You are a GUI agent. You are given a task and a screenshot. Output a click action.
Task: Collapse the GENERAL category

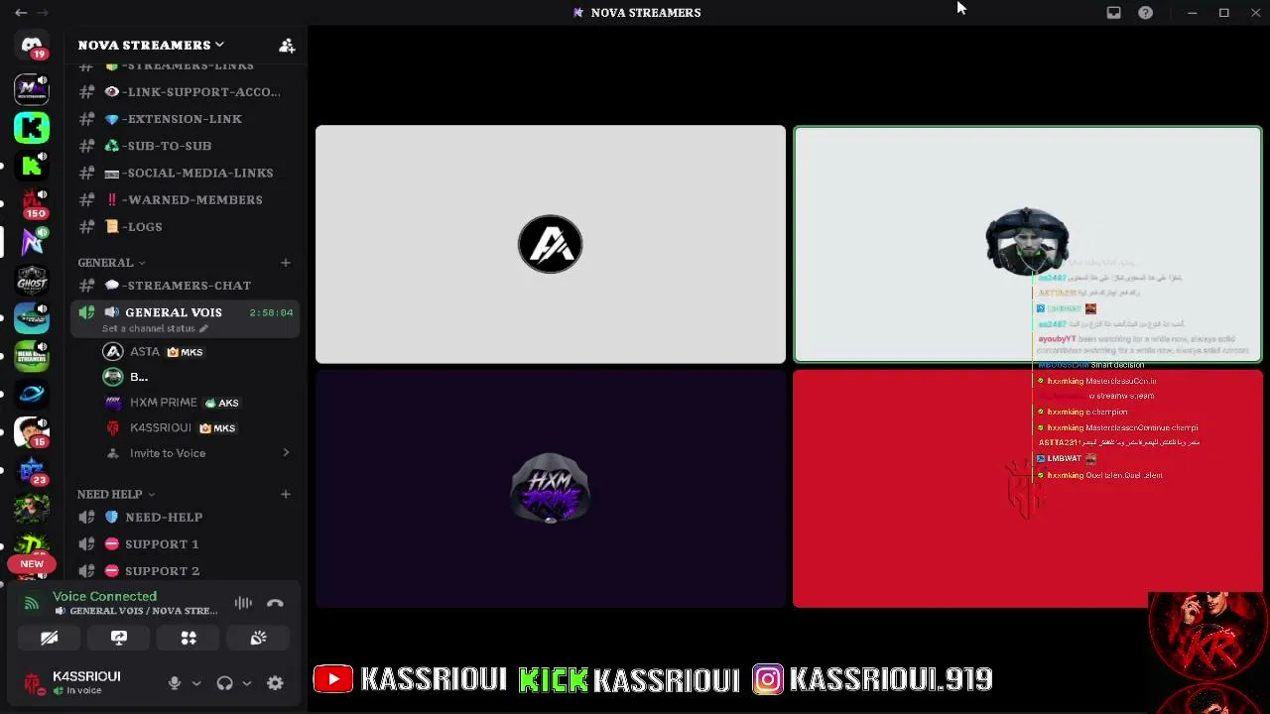(111, 263)
